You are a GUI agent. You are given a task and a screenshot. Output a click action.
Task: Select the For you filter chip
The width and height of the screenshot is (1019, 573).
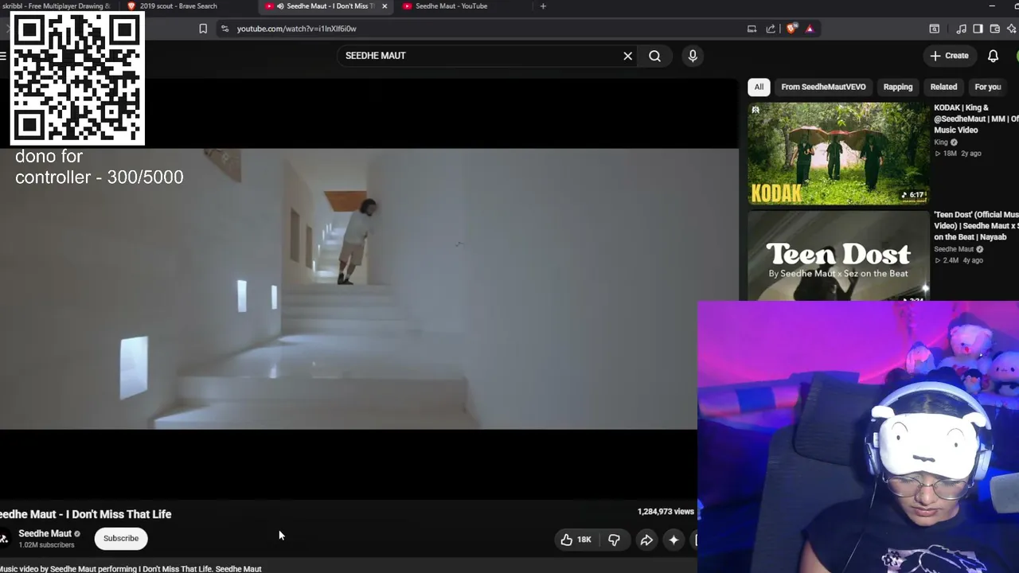point(988,87)
